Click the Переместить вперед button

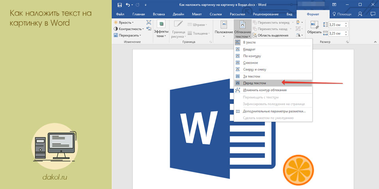click(273, 22)
